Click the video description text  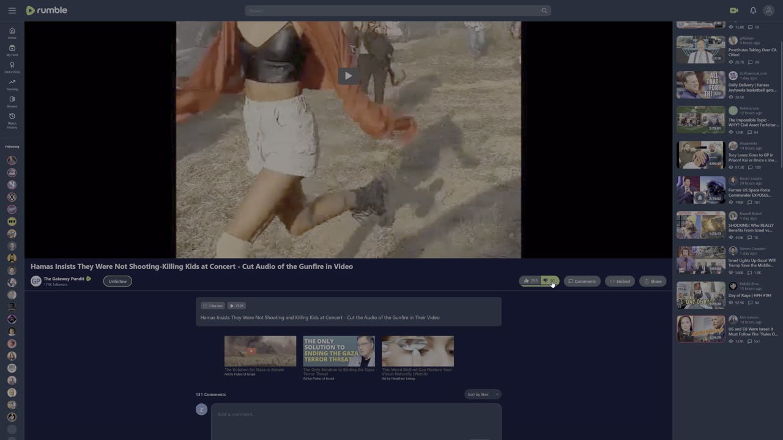320,318
